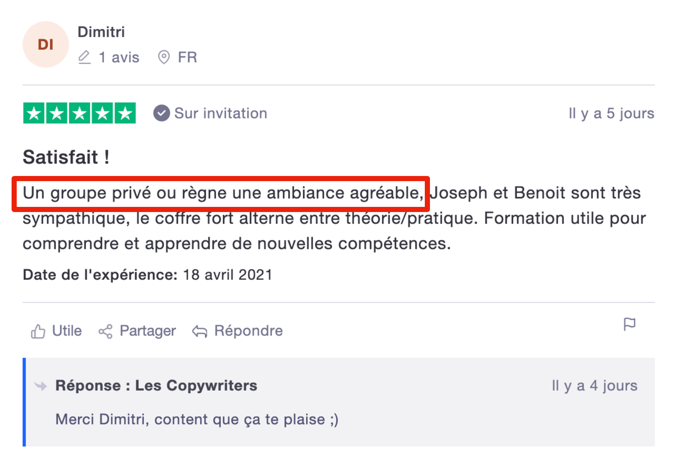This screenshot has height=467, width=679.
Task: Open the review title 'Satisfait !'
Action: click(x=66, y=157)
